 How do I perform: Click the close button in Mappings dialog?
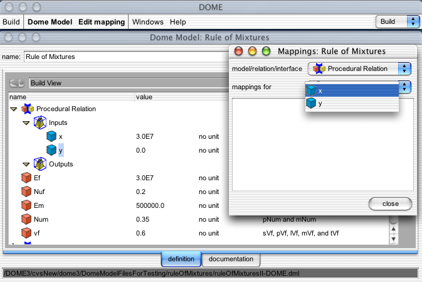click(x=390, y=204)
